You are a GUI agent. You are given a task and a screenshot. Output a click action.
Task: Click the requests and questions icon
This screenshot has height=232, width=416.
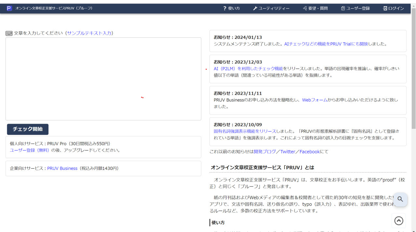(x=305, y=8)
